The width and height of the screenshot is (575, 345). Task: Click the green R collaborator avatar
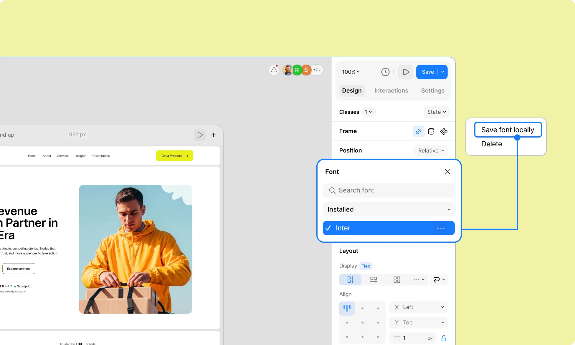(297, 70)
